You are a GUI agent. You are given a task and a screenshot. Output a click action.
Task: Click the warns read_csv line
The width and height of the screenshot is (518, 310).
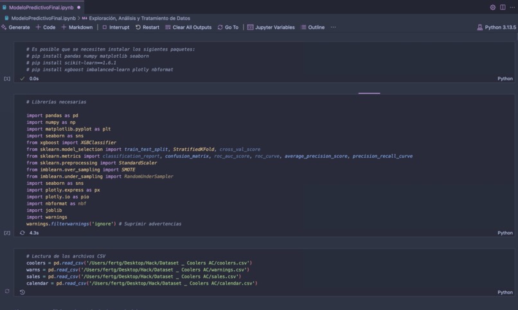tap(138, 270)
